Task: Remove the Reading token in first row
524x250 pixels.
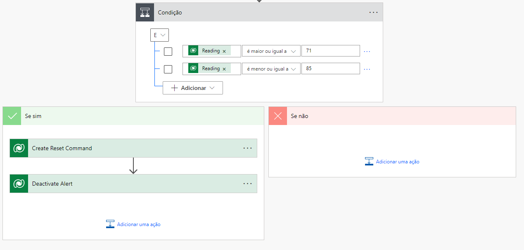Action: pos(224,51)
